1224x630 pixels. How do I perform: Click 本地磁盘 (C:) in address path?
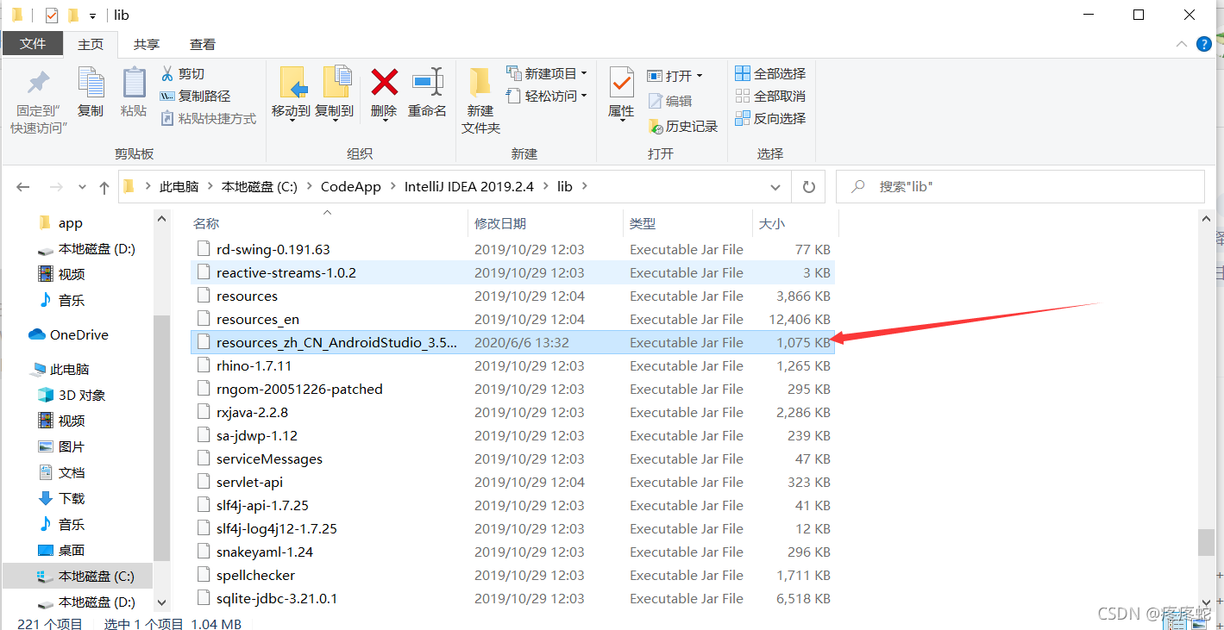coord(260,186)
